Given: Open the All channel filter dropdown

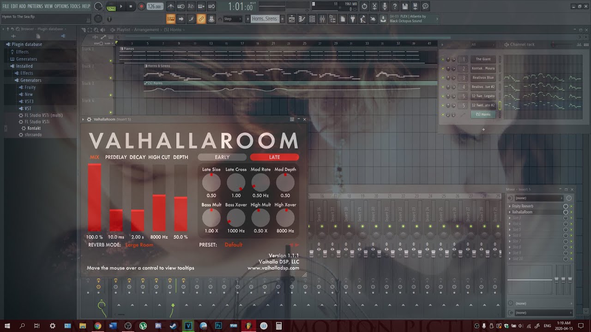Looking at the screenshot, I should coord(482,45).
